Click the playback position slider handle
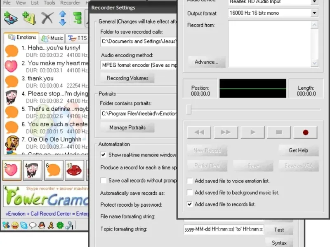Image resolution: width=330 pixels, height=247 pixels. (189, 110)
